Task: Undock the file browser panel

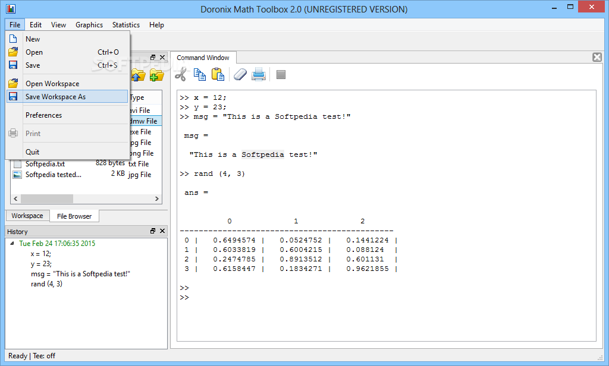Action: [153, 57]
